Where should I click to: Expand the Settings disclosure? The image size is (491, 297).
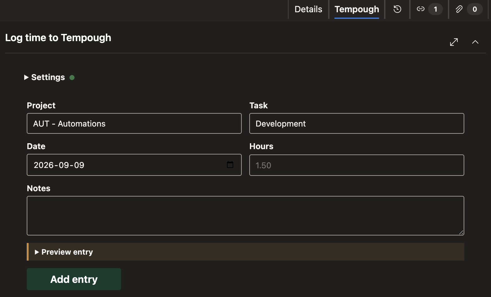(x=45, y=77)
